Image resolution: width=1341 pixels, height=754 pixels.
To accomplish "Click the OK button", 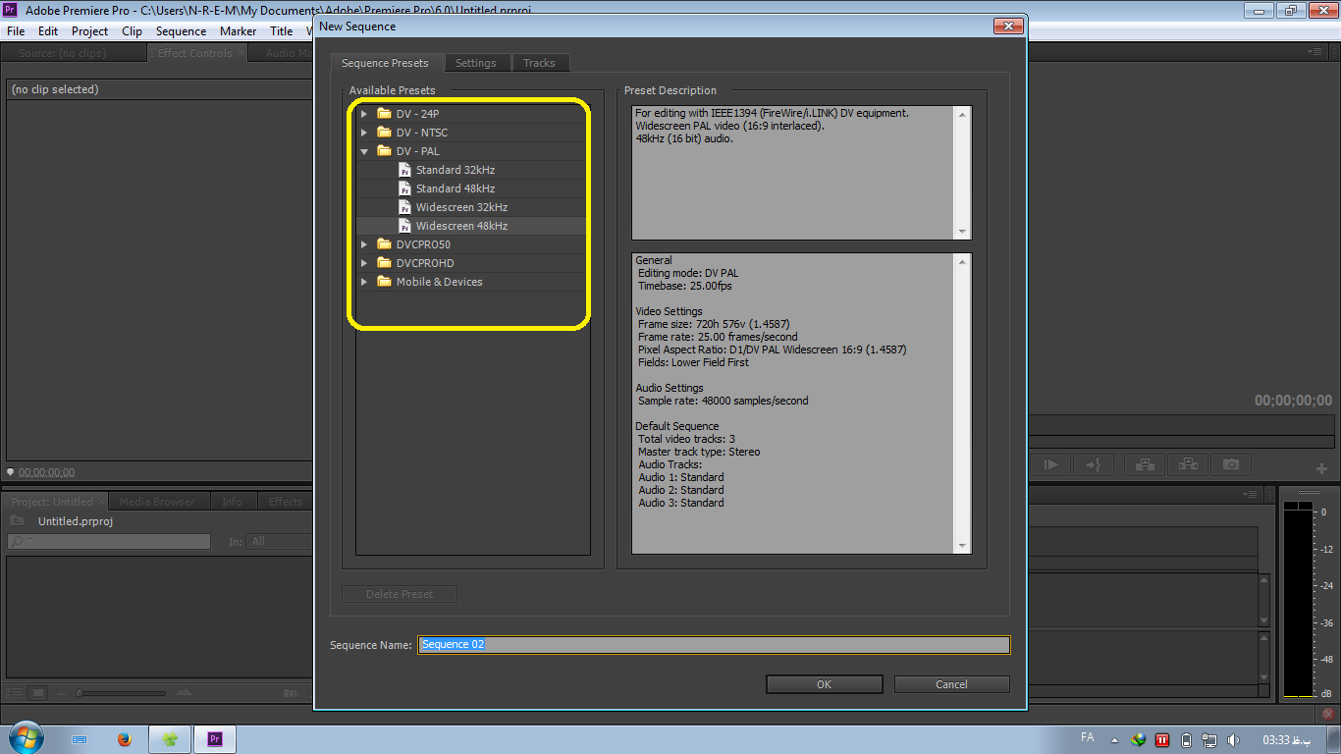I will tap(824, 684).
